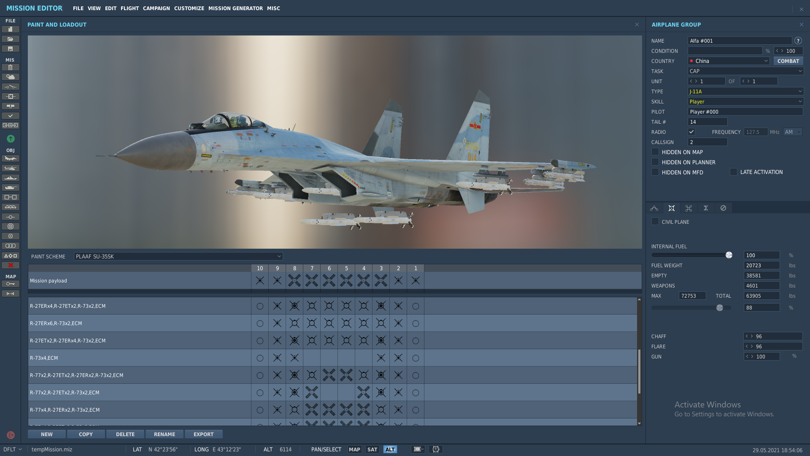Image resolution: width=810 pixels, height=456 pixels.
Task: Select the R-73x4,ECM loadout row
Action: [x=332, y=358]
